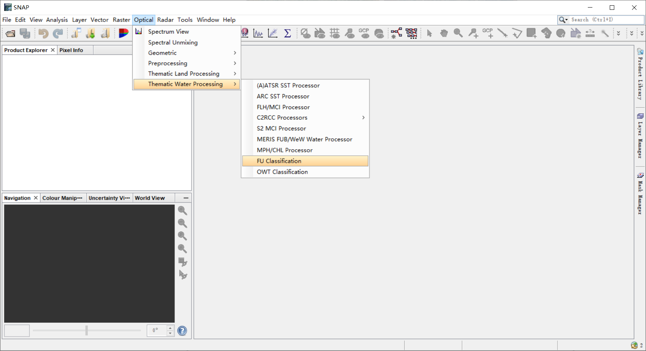Screen dimensions: 646x351
Task: Click Zoom In icon in Navigation panel
Action: pos(182,210)
